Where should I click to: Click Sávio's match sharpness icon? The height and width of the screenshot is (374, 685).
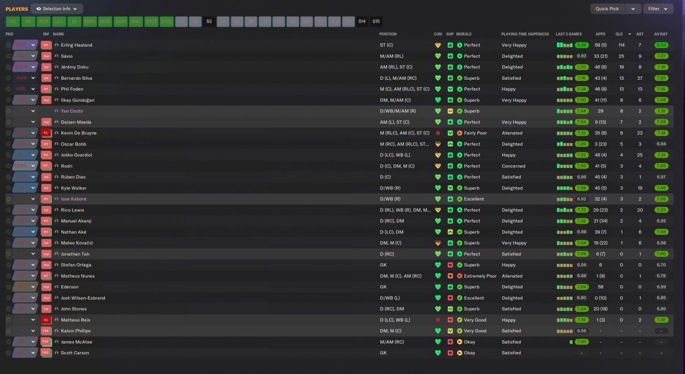(x=450, y=56)
